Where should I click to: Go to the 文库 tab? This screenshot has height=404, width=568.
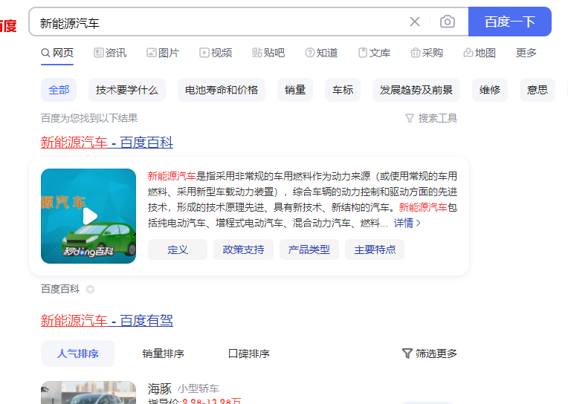pos(374,53)
